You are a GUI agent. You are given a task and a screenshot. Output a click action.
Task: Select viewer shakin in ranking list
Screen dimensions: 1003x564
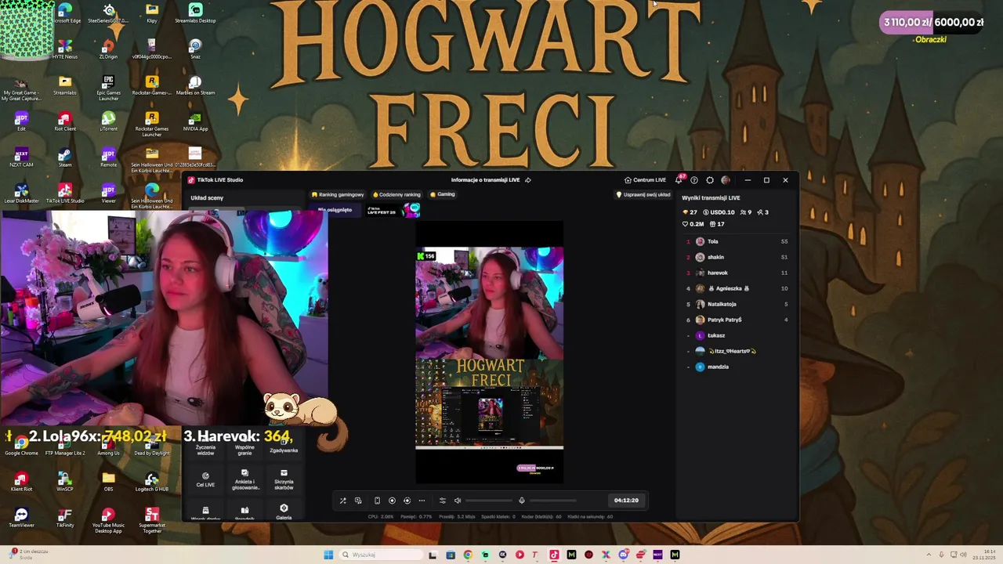[737, 257]
